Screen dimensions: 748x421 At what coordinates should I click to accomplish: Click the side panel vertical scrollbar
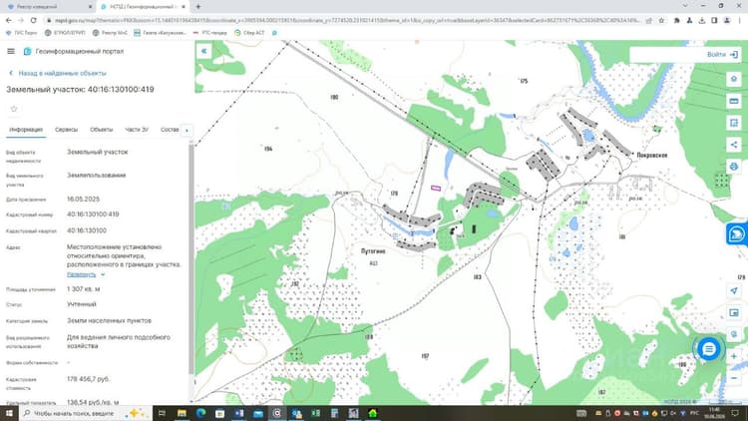(x=191, y=257)
